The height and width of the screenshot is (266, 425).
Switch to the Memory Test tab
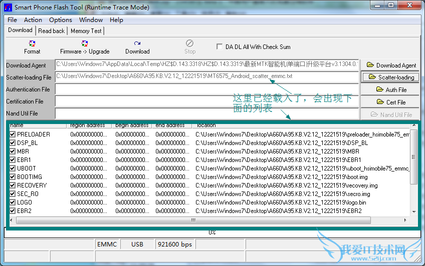tap(86, 31)
